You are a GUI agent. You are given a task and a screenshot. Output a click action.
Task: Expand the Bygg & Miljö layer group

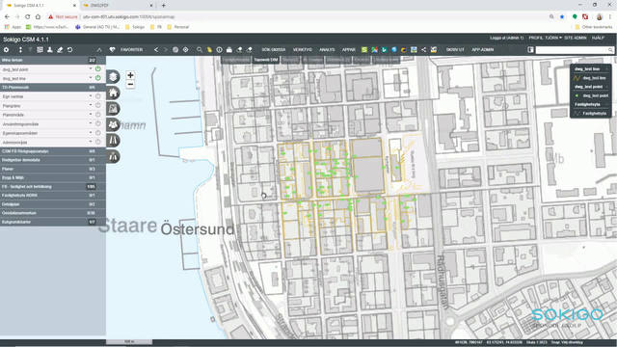pos(53,177)
